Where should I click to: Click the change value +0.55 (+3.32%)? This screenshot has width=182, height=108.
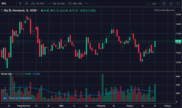[x=88, y=11]
